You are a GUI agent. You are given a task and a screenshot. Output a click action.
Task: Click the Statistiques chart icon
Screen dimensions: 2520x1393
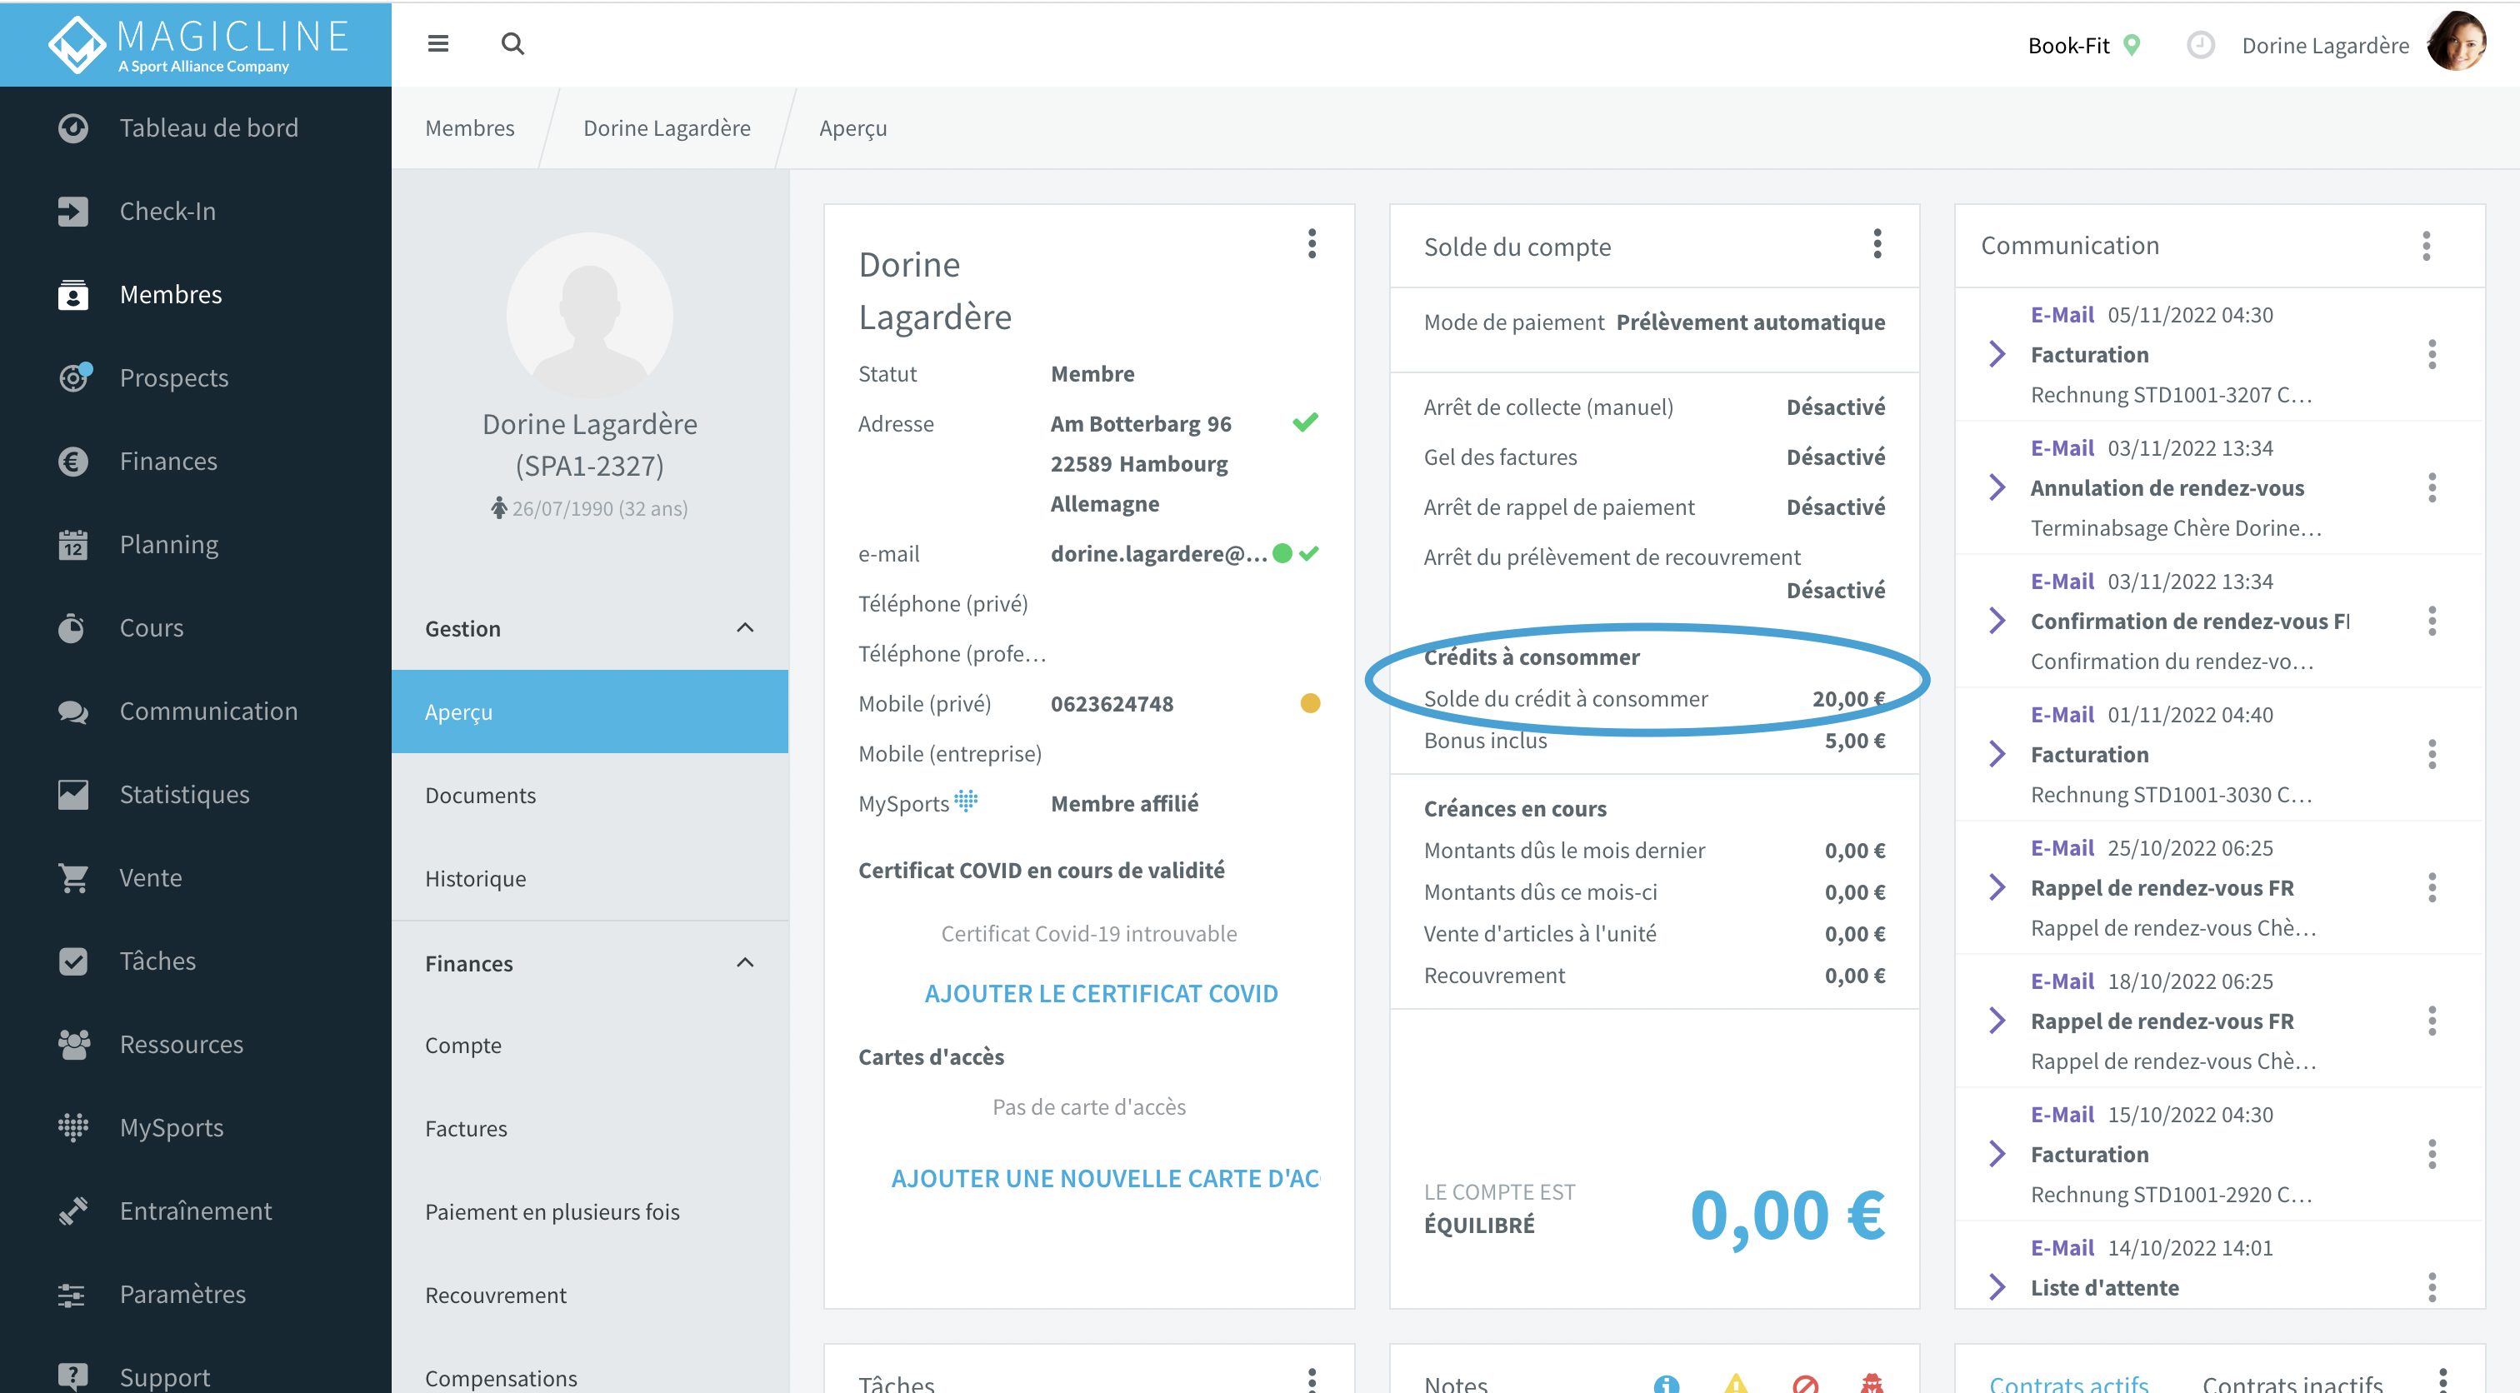(73, 794)
